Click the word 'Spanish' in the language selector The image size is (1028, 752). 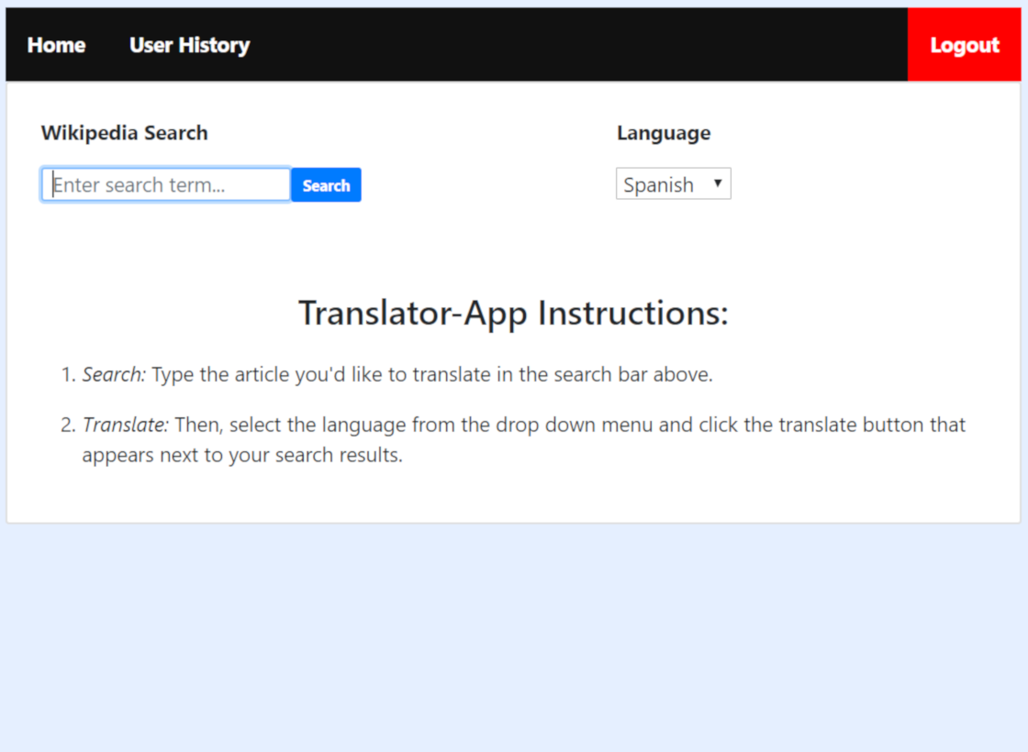[x=658, y=184]
